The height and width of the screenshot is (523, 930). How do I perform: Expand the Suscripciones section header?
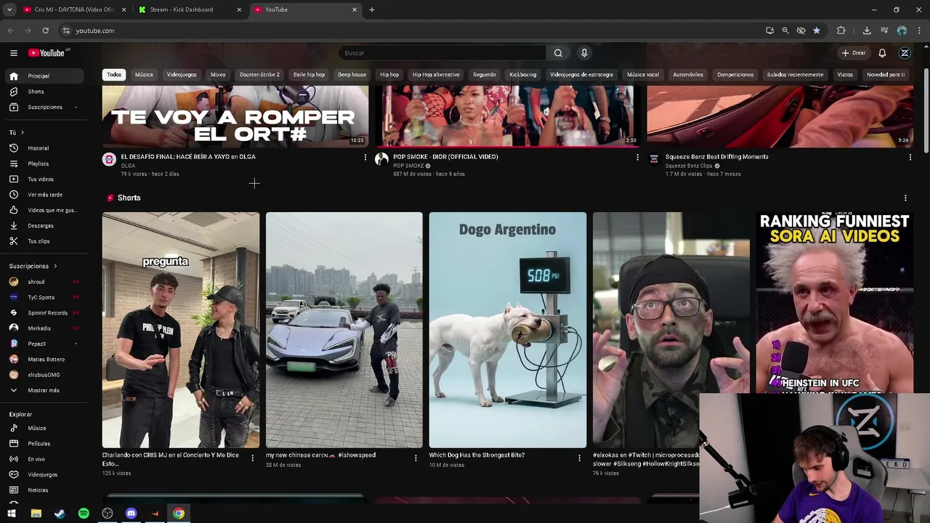(33, 266)
